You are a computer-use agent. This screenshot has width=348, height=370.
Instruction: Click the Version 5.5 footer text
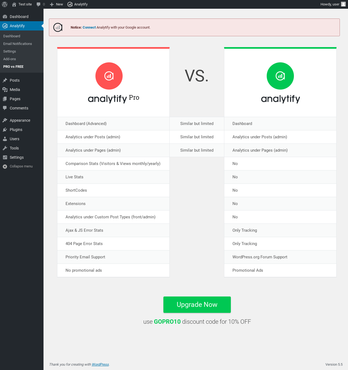point(334,365)
